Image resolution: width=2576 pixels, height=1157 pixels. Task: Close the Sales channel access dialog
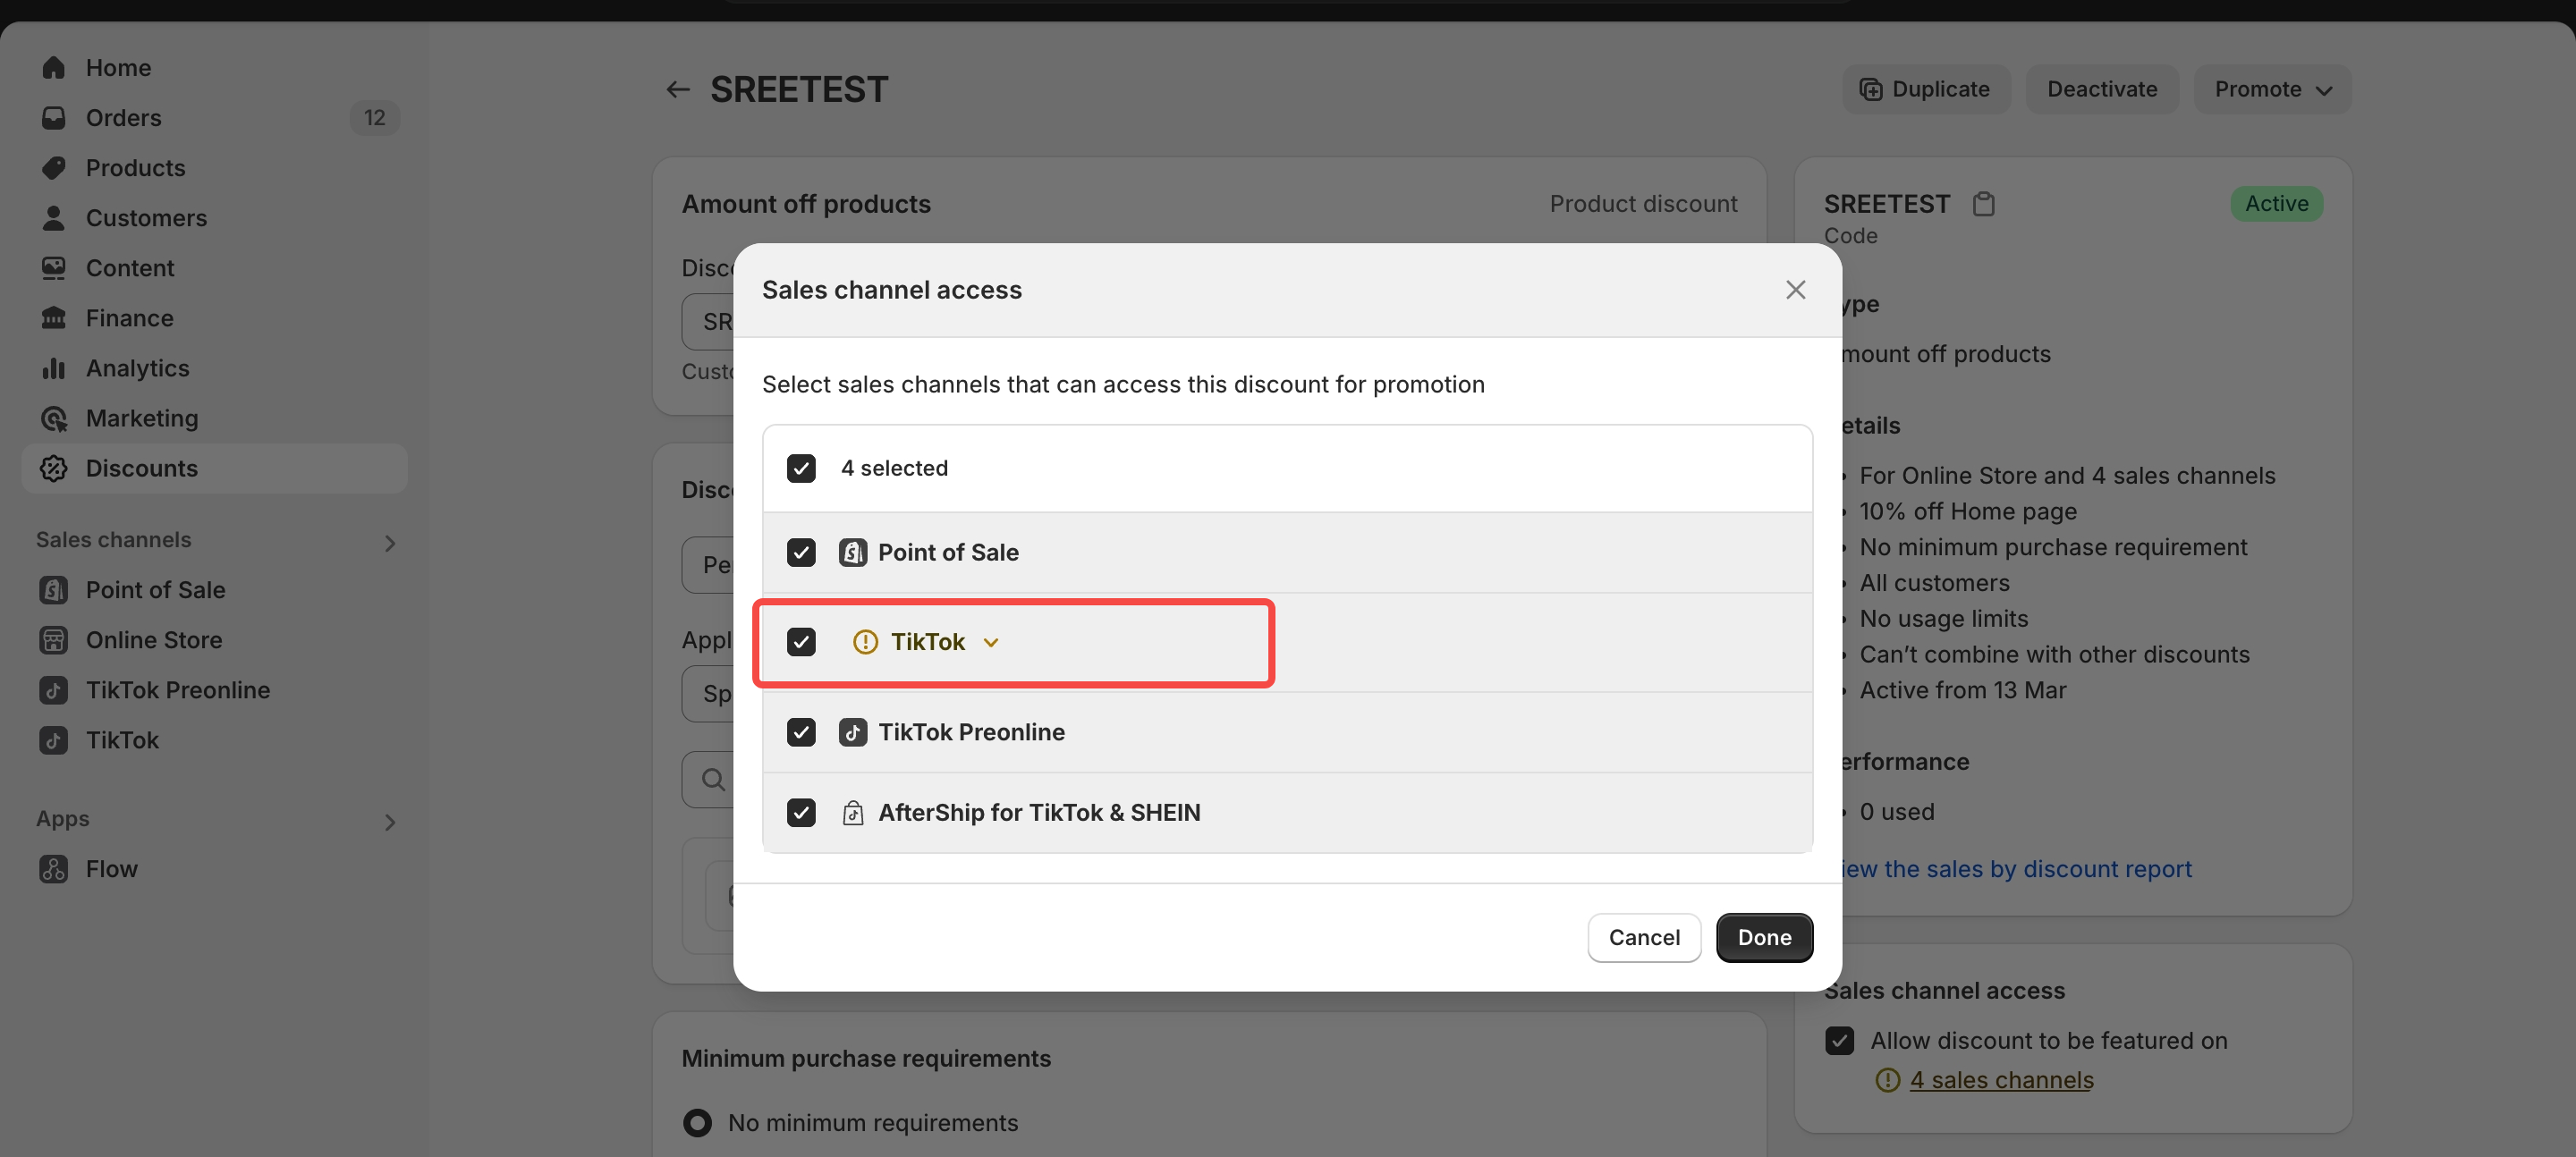(1795, 290)
